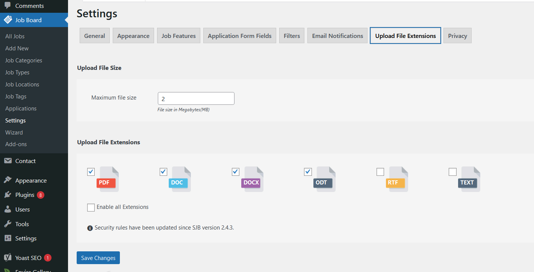Enable the RTF extension checkbox
The height and width of the screenshot is (272, 534).
[x=380, y=172]
